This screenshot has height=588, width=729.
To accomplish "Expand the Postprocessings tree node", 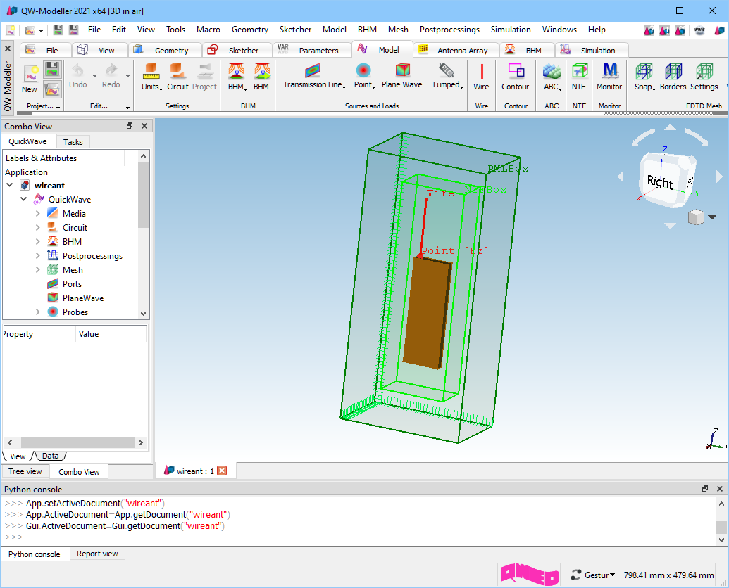I will (37, 256).
